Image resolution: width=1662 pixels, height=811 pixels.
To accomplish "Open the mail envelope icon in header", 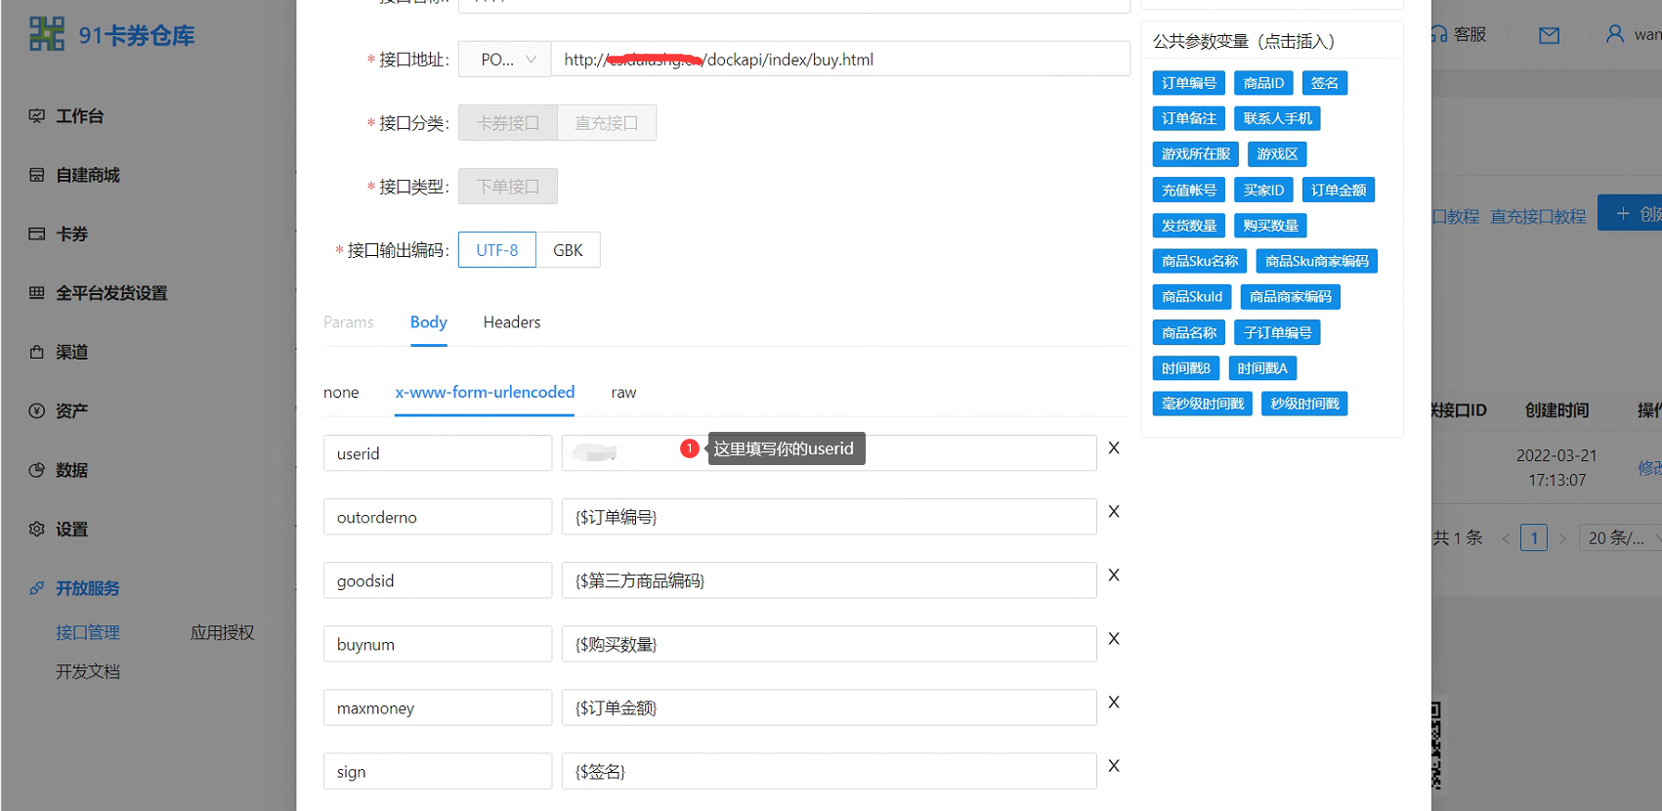I will (x=1549, y=35).
